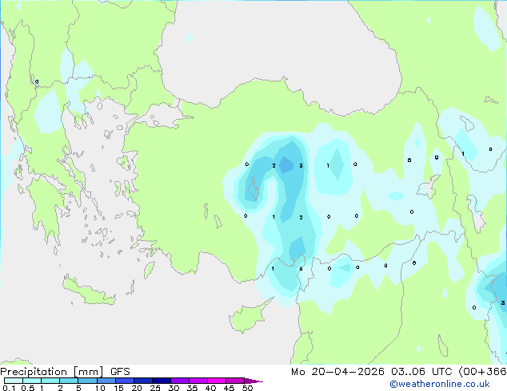Screen dimensions: 507x391
Task: Choose the 20–25 mm dark blue swatch
Action: (143, 381)
